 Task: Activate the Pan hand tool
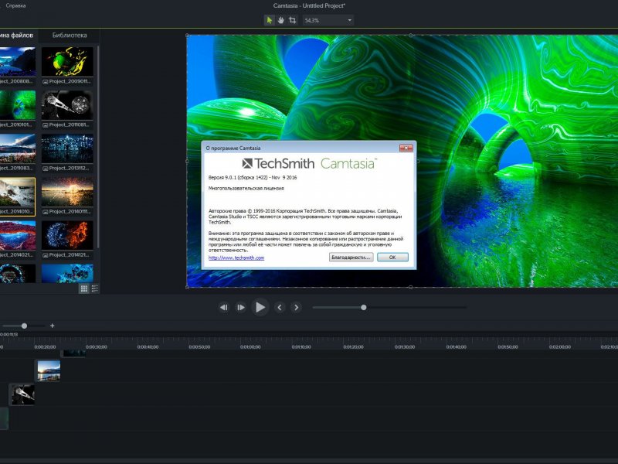click(280, 20)
